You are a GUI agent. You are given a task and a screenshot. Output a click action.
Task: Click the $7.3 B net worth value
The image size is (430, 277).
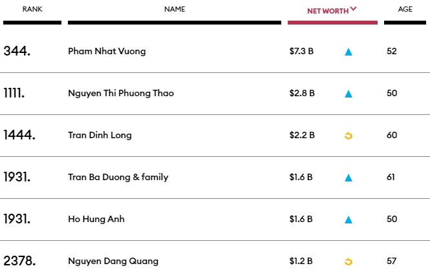302,52
